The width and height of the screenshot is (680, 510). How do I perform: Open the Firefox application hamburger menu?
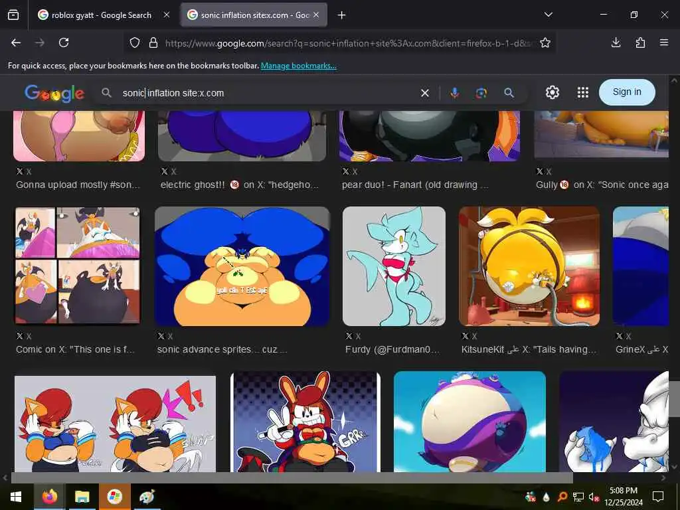(664, 42)
